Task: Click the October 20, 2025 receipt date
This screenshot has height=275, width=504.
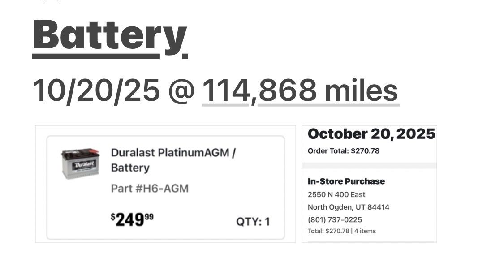Action: click(x=371, y=133)
